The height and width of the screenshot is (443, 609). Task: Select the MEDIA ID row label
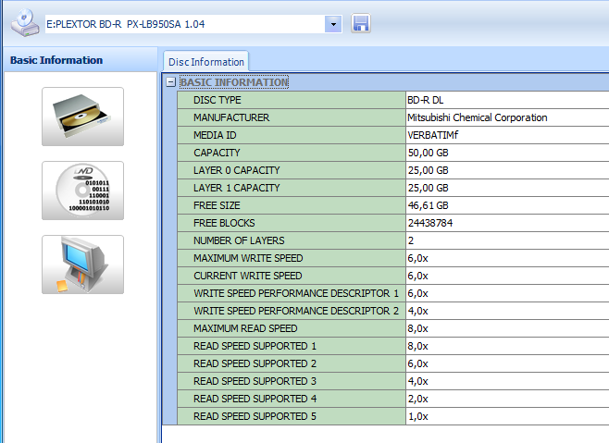[215, 135]
